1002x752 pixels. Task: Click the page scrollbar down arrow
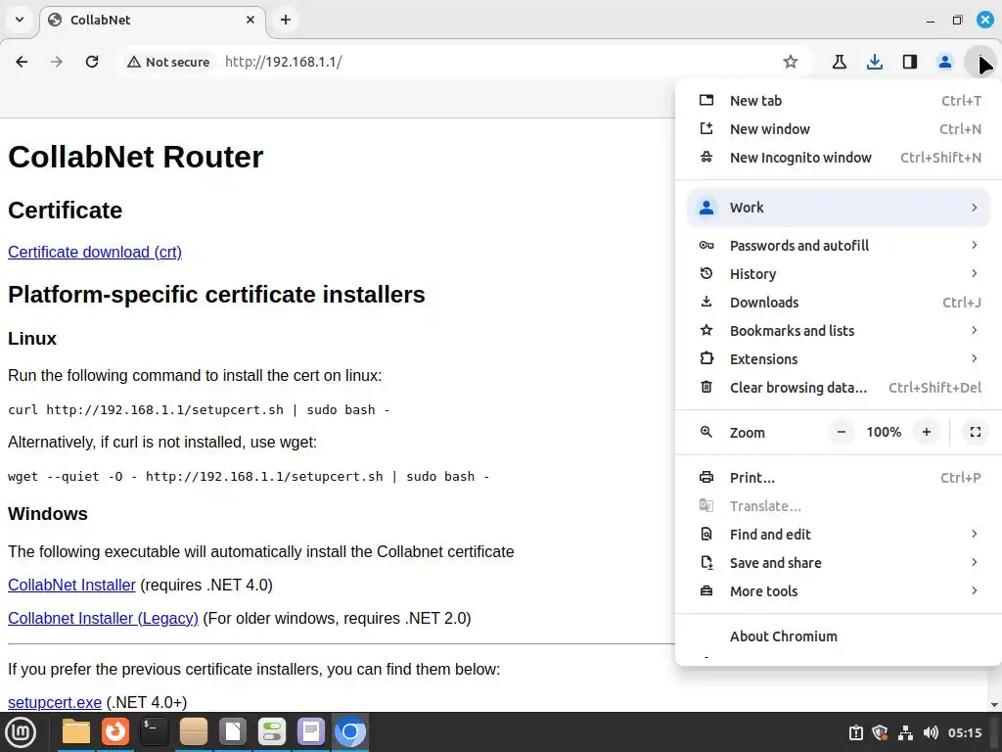tap(995, 705)
